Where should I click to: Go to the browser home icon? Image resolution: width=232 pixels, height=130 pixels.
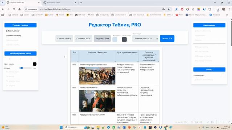tap(19, 9)
